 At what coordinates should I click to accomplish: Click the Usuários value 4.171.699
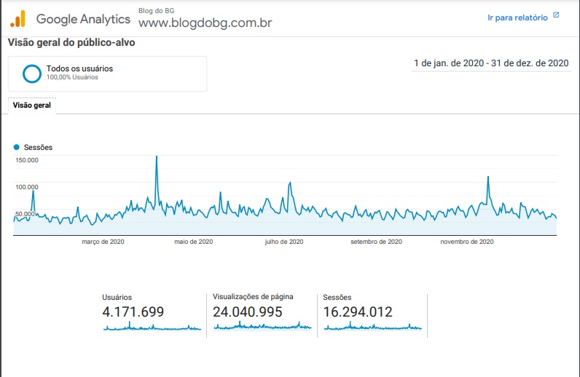(133, 312)
